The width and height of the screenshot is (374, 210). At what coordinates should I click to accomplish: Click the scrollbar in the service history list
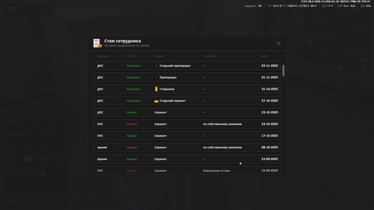(x=283, y=70)
